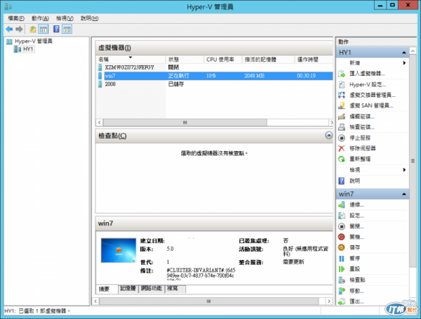Click the 編輯磁碟 edit disk icon

[341, 117]
